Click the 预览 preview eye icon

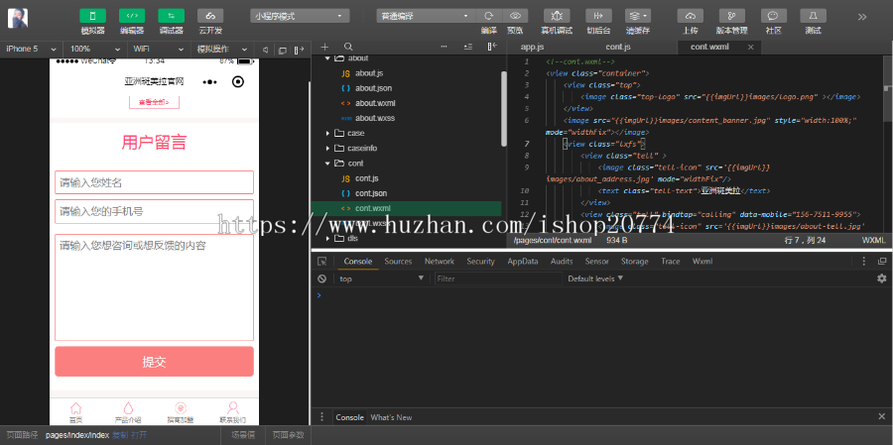(x=515, y=16)
